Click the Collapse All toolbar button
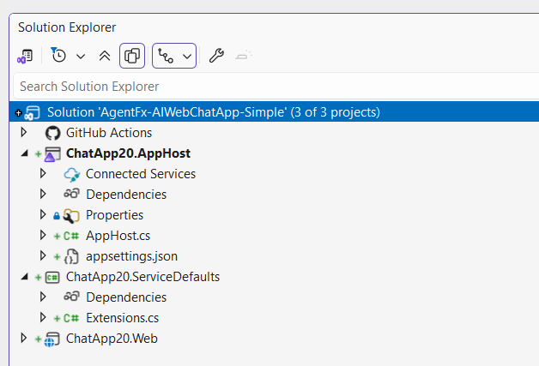The width and height of the screenshot is (539, 366). click(105, 57)
